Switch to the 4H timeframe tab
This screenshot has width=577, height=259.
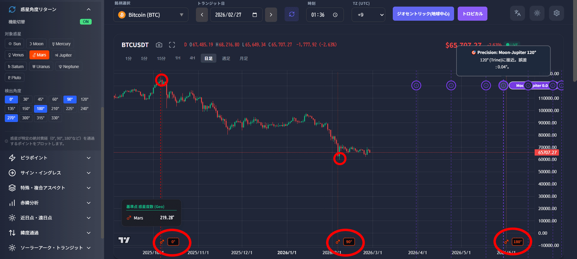[x=192, y=58]
